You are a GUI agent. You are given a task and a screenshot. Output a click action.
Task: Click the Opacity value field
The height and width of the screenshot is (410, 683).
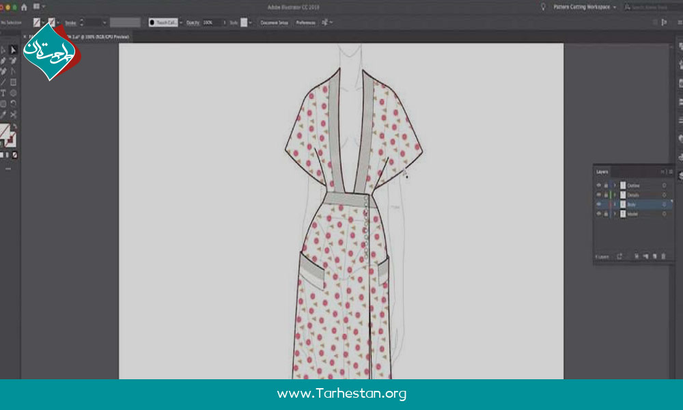click(212, 23)
